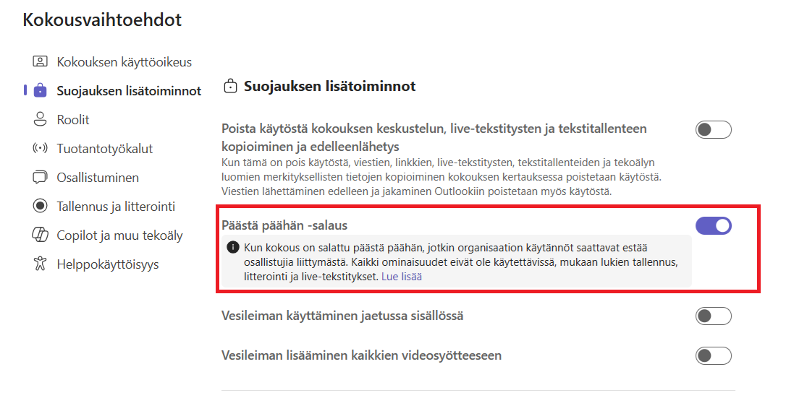
Task: Click the Kokouksen käyttöoikeus sidebar icon
Action: pos(40,62)
